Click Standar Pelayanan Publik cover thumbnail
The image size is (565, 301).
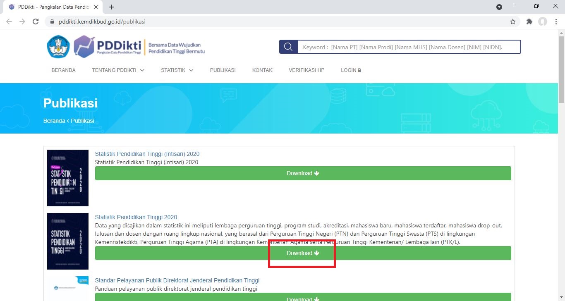[68, 289]
